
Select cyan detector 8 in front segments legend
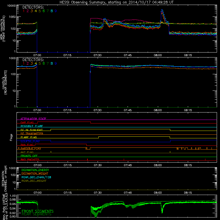(x=52, y=11)
